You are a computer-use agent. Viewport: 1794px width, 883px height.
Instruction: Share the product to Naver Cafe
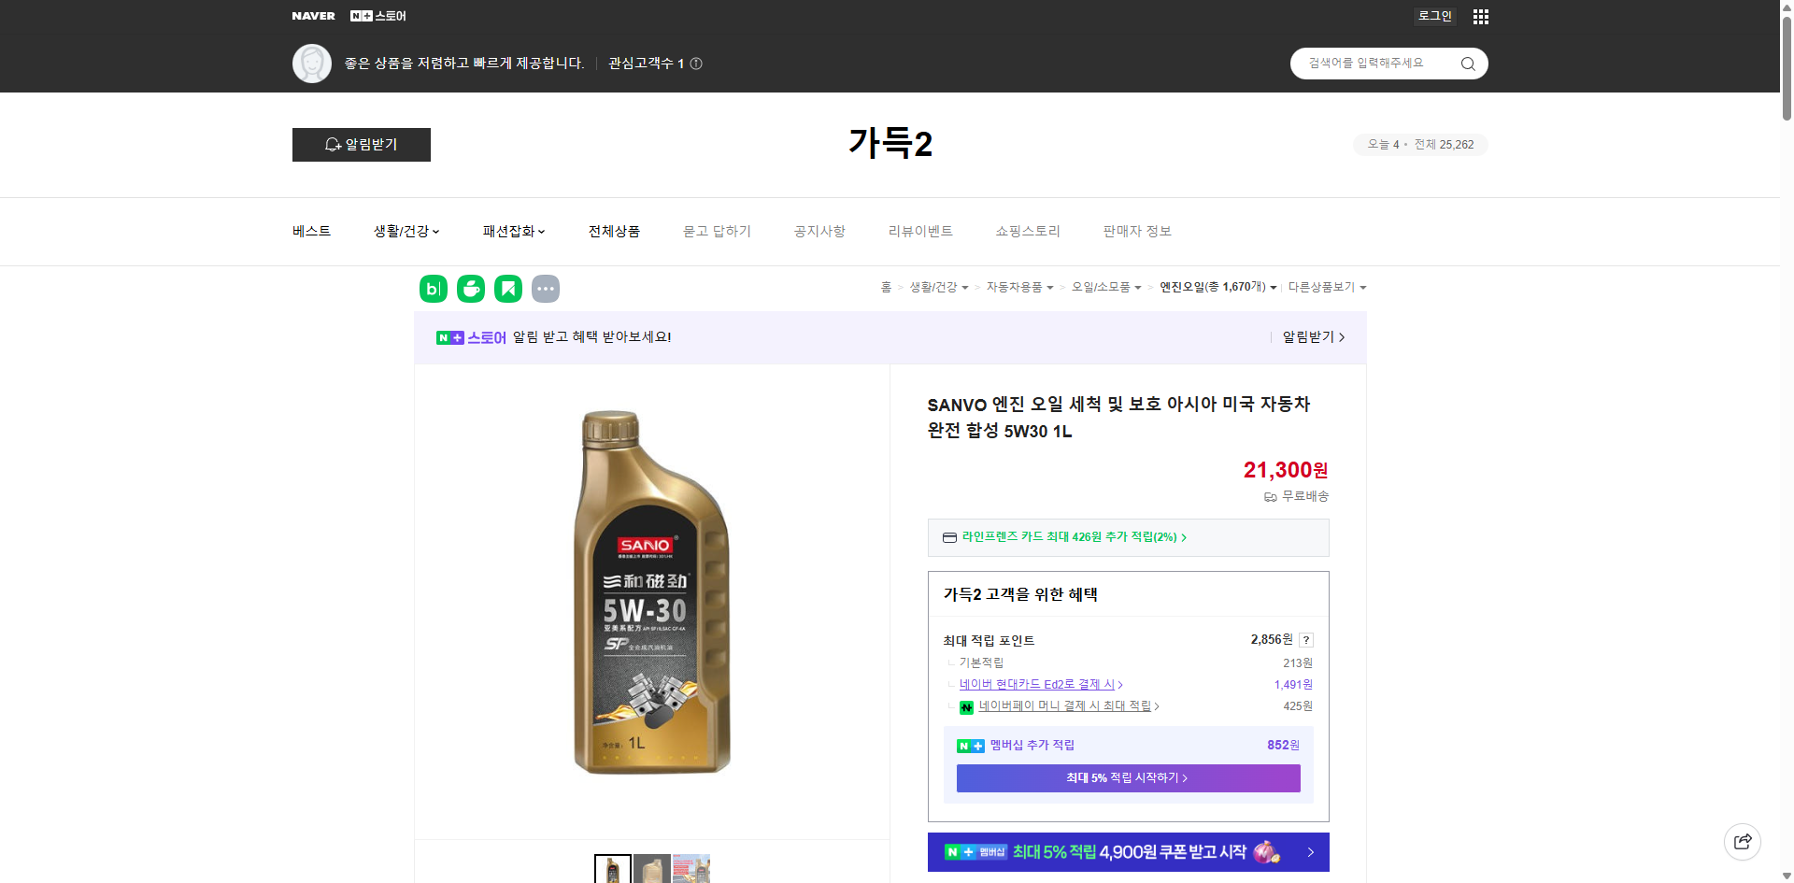point(470,288)
